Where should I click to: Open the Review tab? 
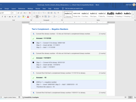[x=38, y=9]
